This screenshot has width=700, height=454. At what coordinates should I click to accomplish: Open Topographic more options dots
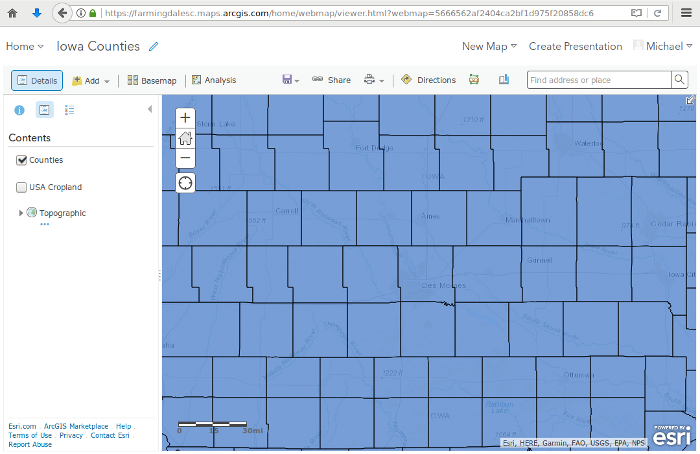click(45, 224)
